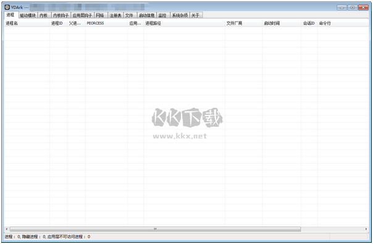Switch to the 驱动模块 tab
The width and height of the screenshot is (373, 244).
[28, 15]
